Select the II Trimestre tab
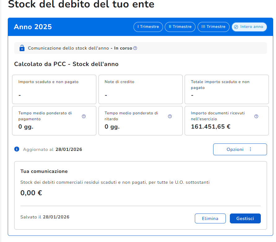The width and height of the screenshot is (276, 242). pos(180,27)
